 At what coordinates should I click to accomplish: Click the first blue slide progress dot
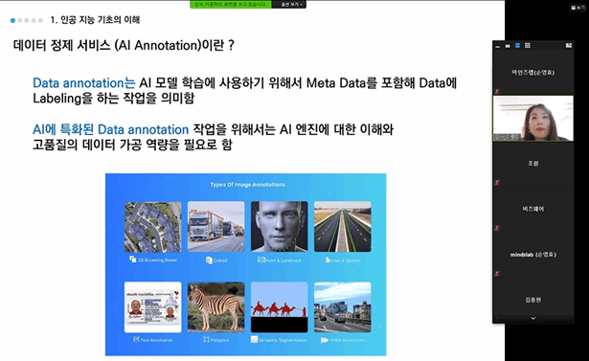click(x=12, y=20)
